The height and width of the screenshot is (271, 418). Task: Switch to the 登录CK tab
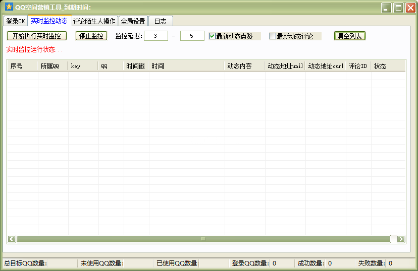(x=16, y=21)
